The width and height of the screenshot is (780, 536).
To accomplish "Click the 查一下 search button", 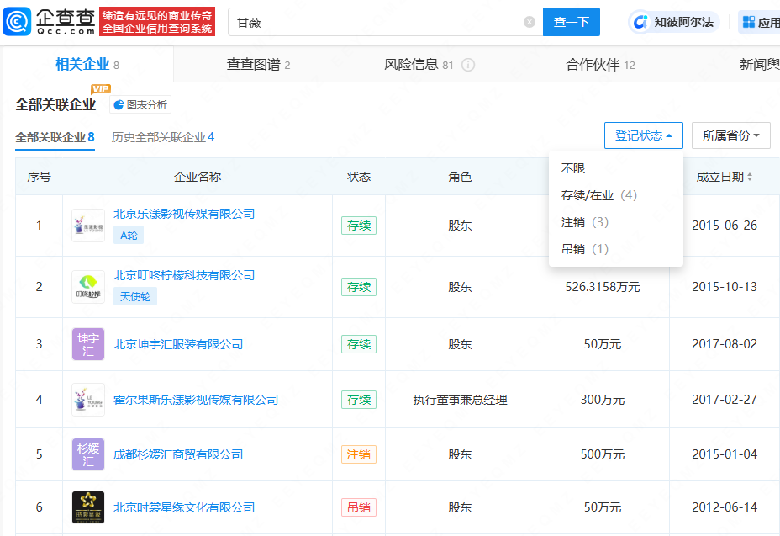I will click(x=571, y=22).
